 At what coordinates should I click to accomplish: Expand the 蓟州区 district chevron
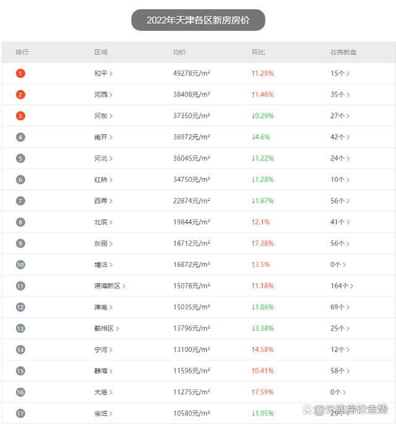coord(118,329)
